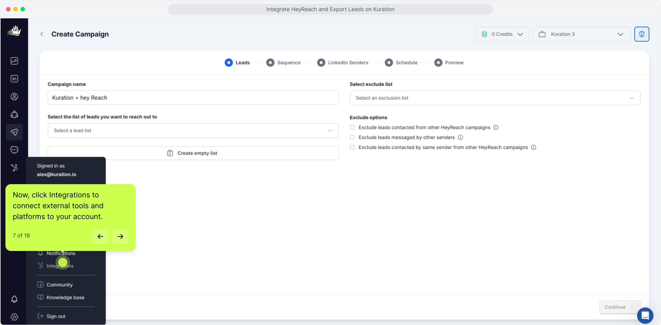Viewport: 661px width, 325px height.
Task: Open the analytics dashboard sidebar icon
Action: coord(14,61)
